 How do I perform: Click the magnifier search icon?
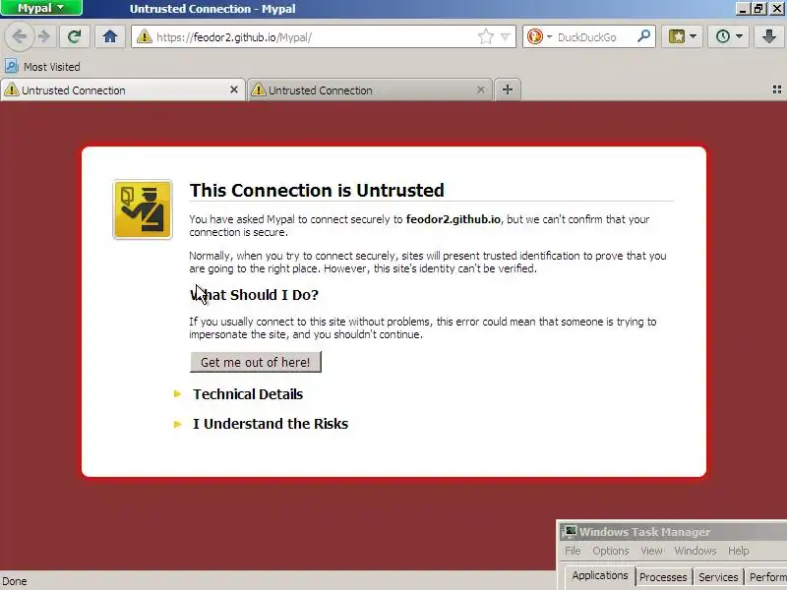pyautogui.click(x=644, y=36)
